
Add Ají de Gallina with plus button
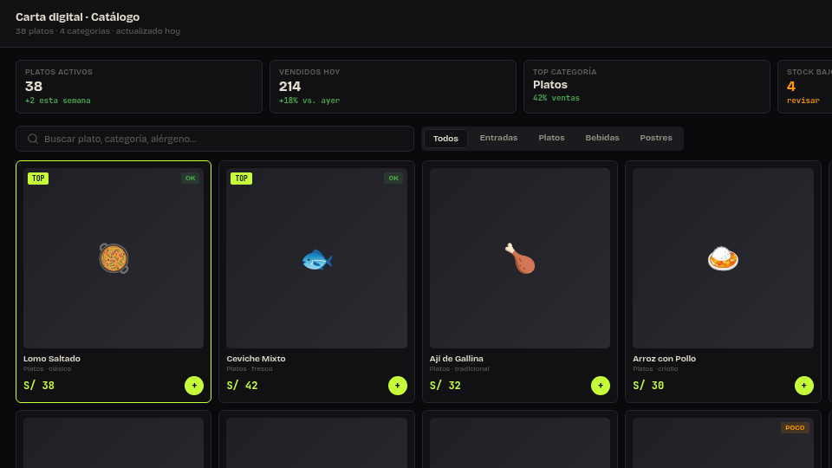point(601,386)
